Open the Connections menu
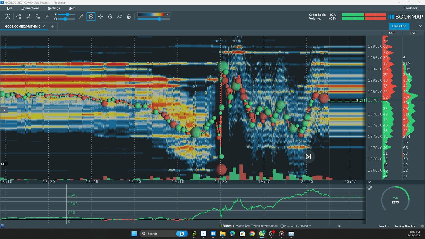Image resolution: width=425 pixels, height=239 pixels. click(30, 8)
